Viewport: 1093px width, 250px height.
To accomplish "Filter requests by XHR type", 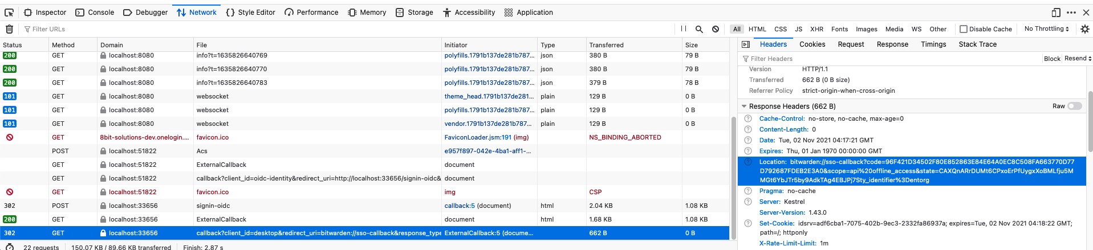I will (x=816, y=29).
